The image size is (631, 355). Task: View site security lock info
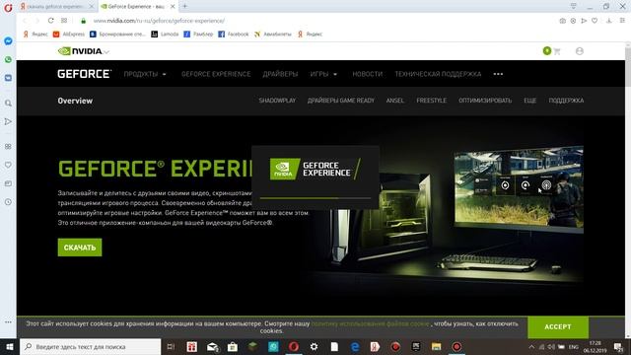pos(83,21)
